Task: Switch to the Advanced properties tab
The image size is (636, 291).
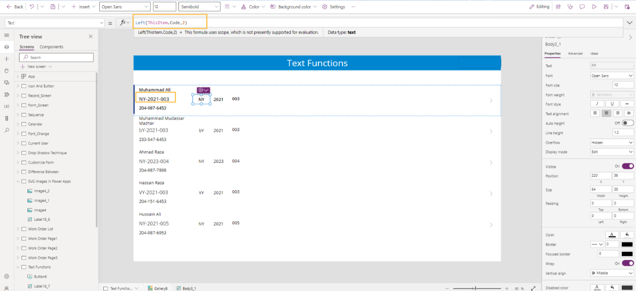Action: [575, 53]
